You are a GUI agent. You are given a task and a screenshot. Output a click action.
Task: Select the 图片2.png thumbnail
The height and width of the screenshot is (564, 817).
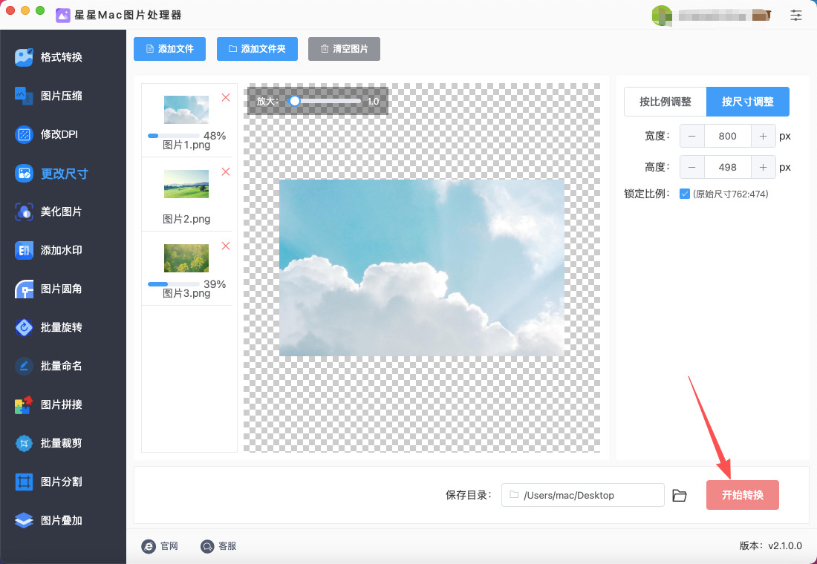click(186, 184)
